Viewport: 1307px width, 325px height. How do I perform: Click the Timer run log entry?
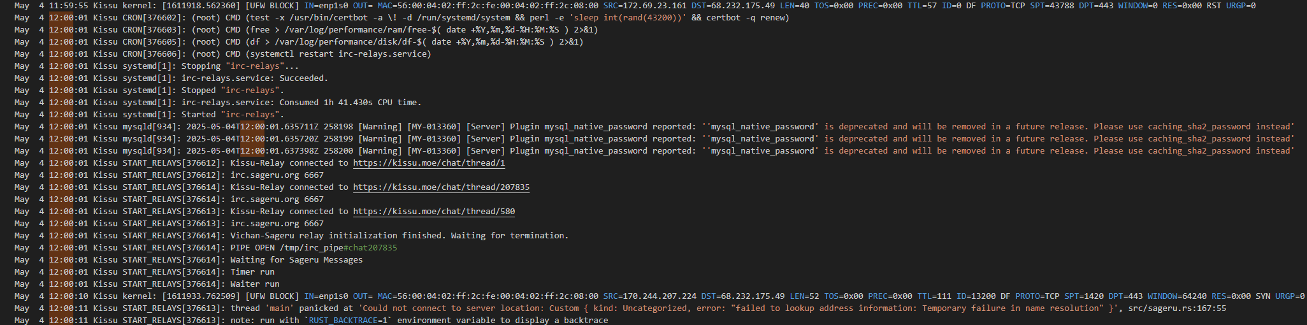coord(144,272)
